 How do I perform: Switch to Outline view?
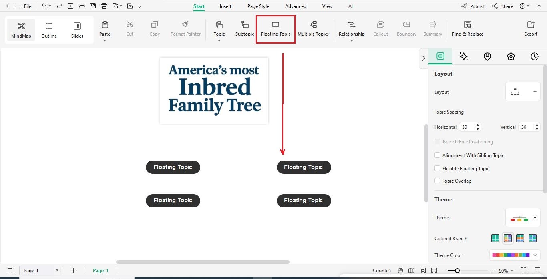[49, 30]
